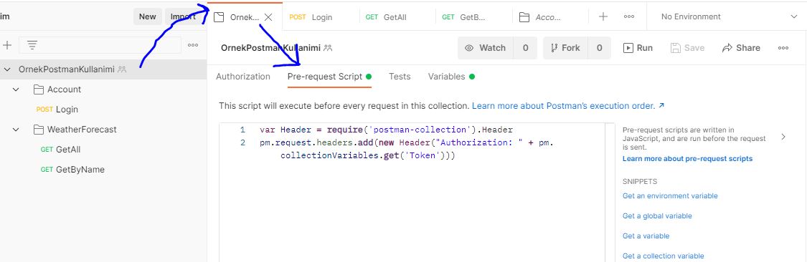
Task: Open Learn more about pre-request scripts link
Action: pos(687,159)
